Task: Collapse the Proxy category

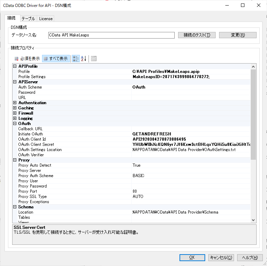Action: (x=15, y=160)
